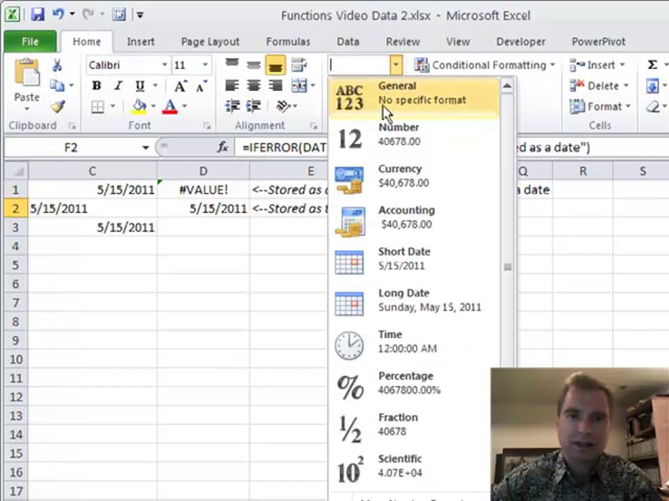The image size is (669, 501).
Task: Switch to the Data tab
Action: coord(348,41)
